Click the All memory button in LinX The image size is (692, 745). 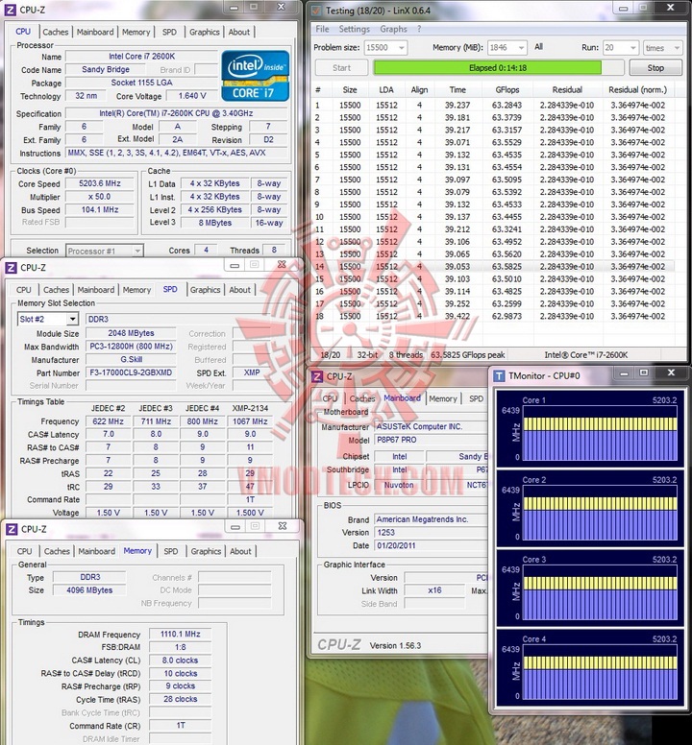pos(538,47)
